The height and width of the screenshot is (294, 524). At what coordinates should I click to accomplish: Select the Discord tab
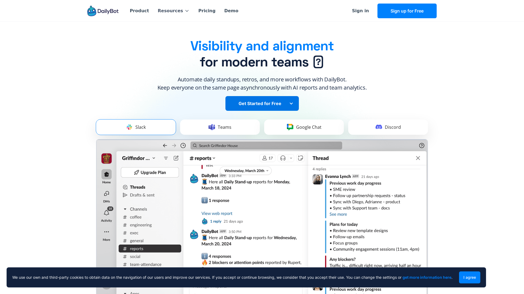(x=388, y=127)
